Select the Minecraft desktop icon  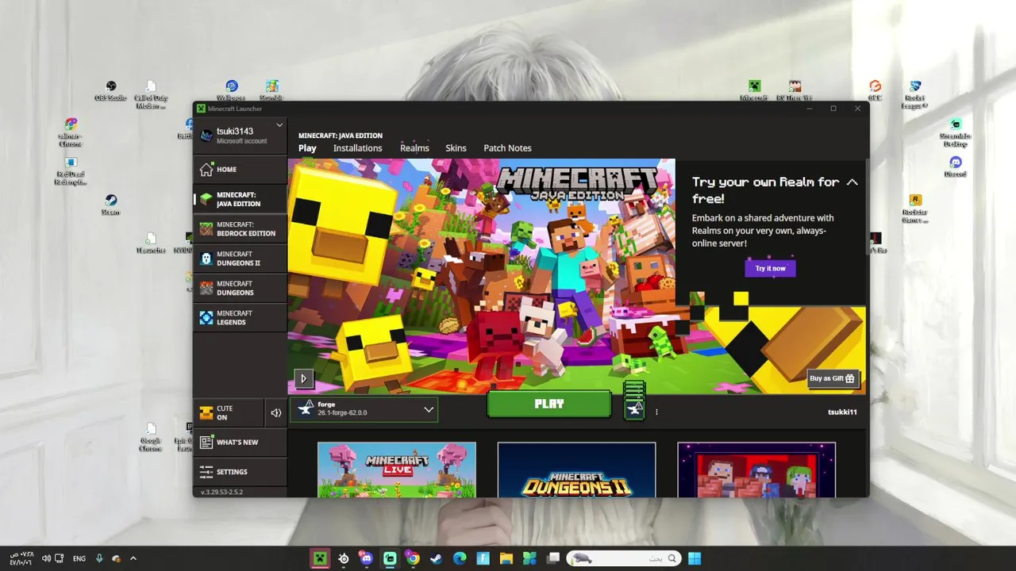(754, 90)
